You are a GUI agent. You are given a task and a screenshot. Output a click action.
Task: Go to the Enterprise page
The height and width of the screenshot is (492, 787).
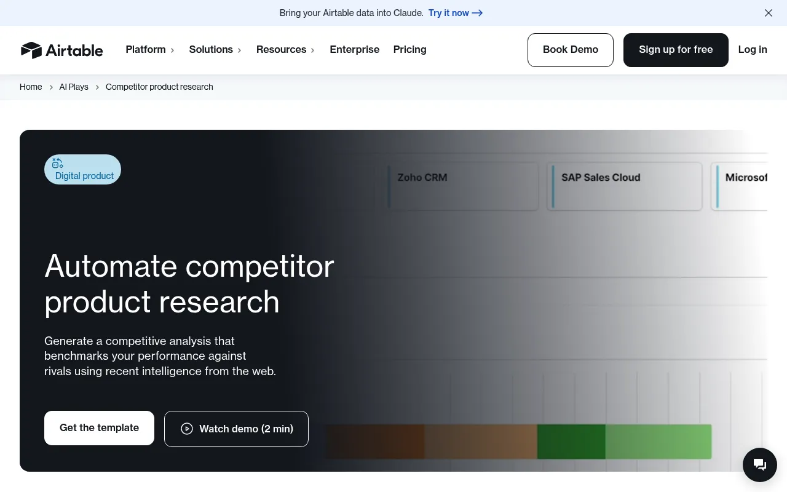(355, 50)
